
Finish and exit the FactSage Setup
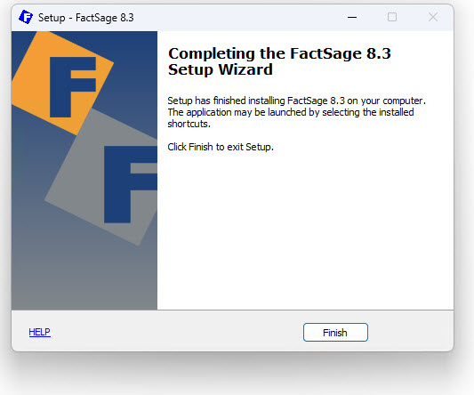[335, 333]
